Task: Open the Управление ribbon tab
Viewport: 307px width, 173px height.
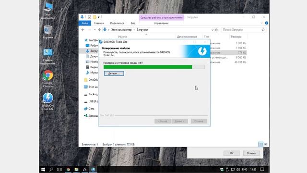Action: pos(161,23)
